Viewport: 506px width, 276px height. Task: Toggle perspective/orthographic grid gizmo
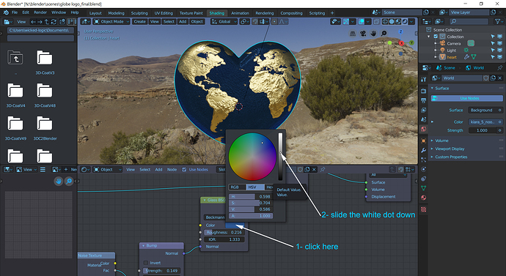click(353, 33)
